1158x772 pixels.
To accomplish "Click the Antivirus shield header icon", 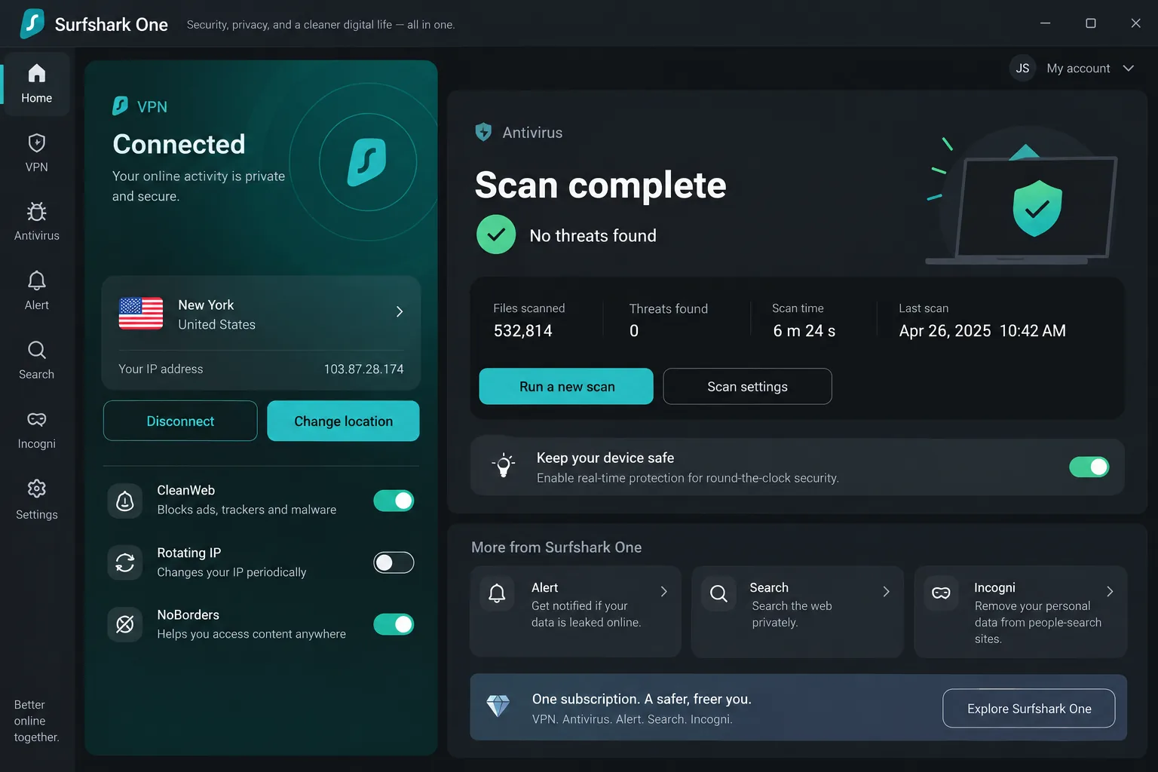I will coord(483,132).
